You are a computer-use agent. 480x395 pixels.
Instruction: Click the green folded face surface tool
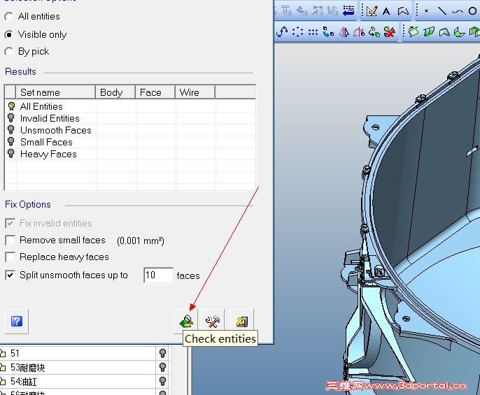(x=459, y=32)
